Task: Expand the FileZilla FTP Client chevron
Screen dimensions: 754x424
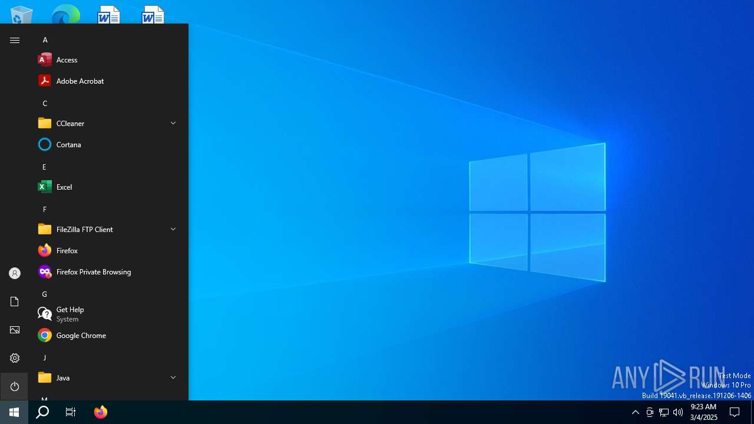Action: pos(173,229)
